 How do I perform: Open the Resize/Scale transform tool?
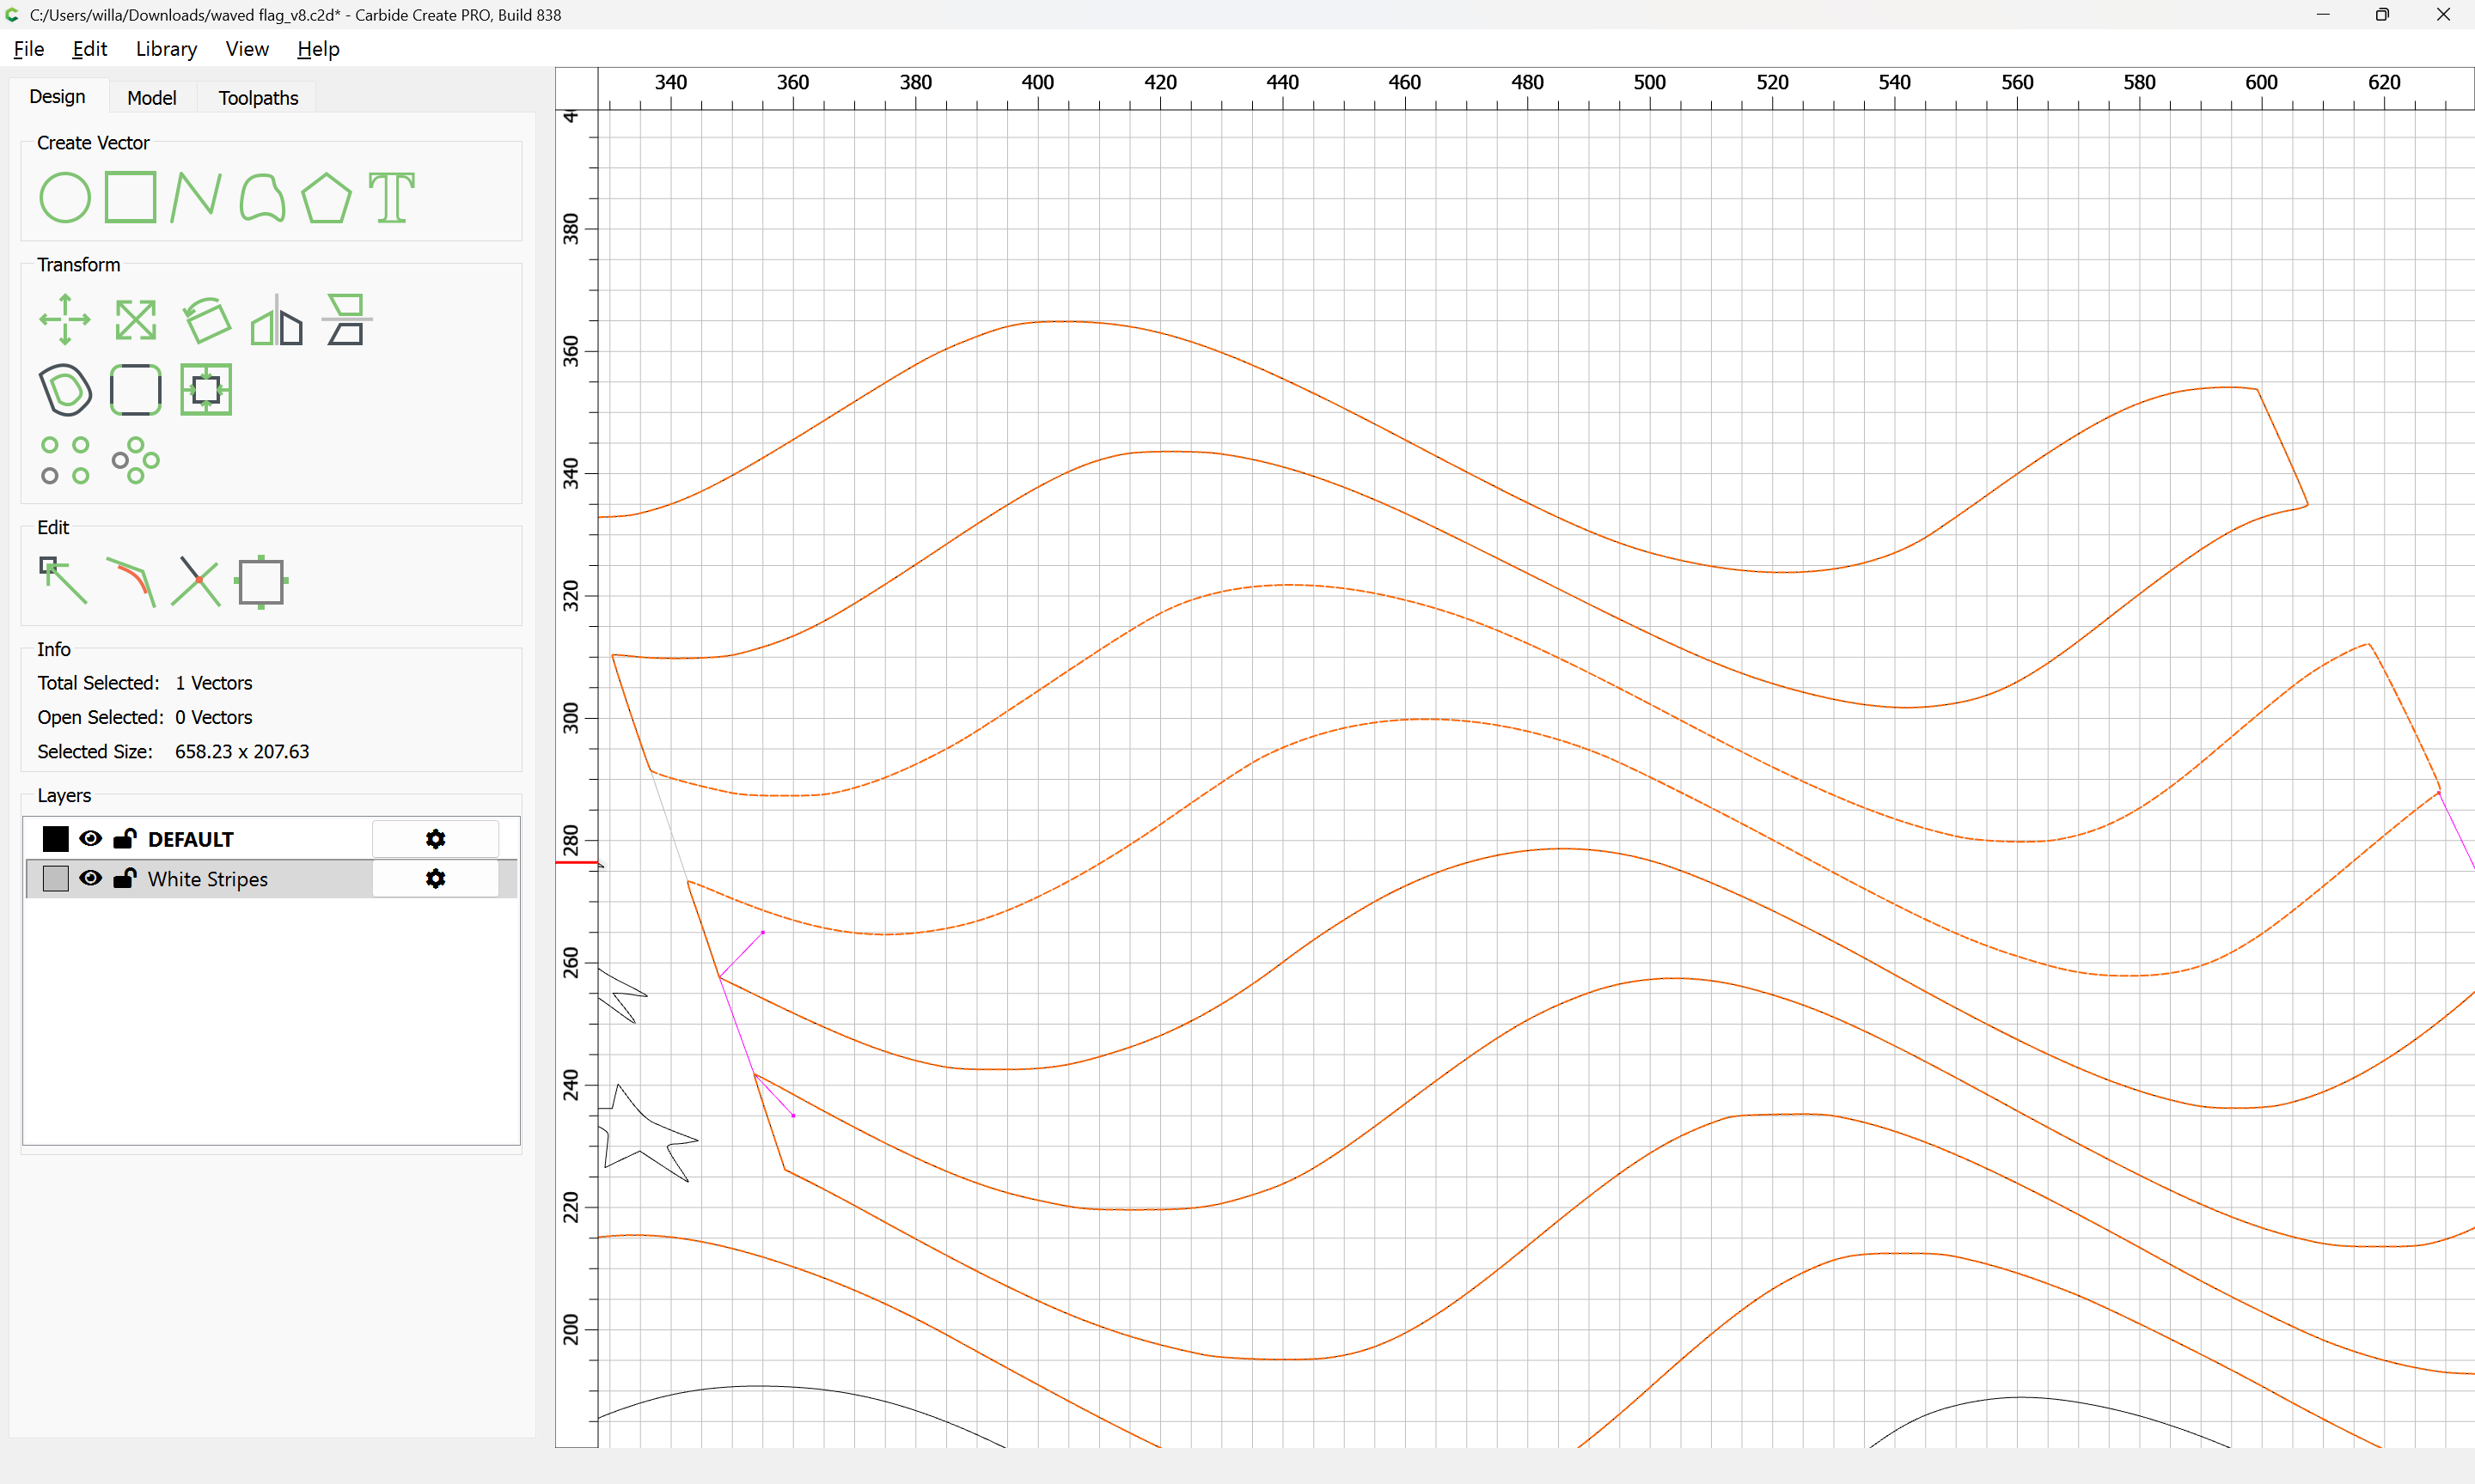click(135, 320)
